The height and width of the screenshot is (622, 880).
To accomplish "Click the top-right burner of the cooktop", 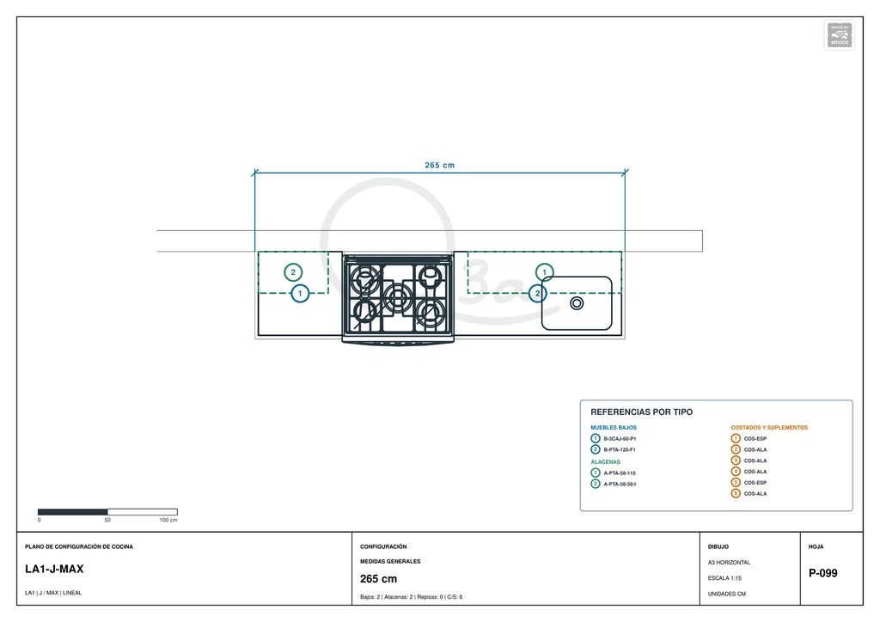I will click(x=431, y=276).
